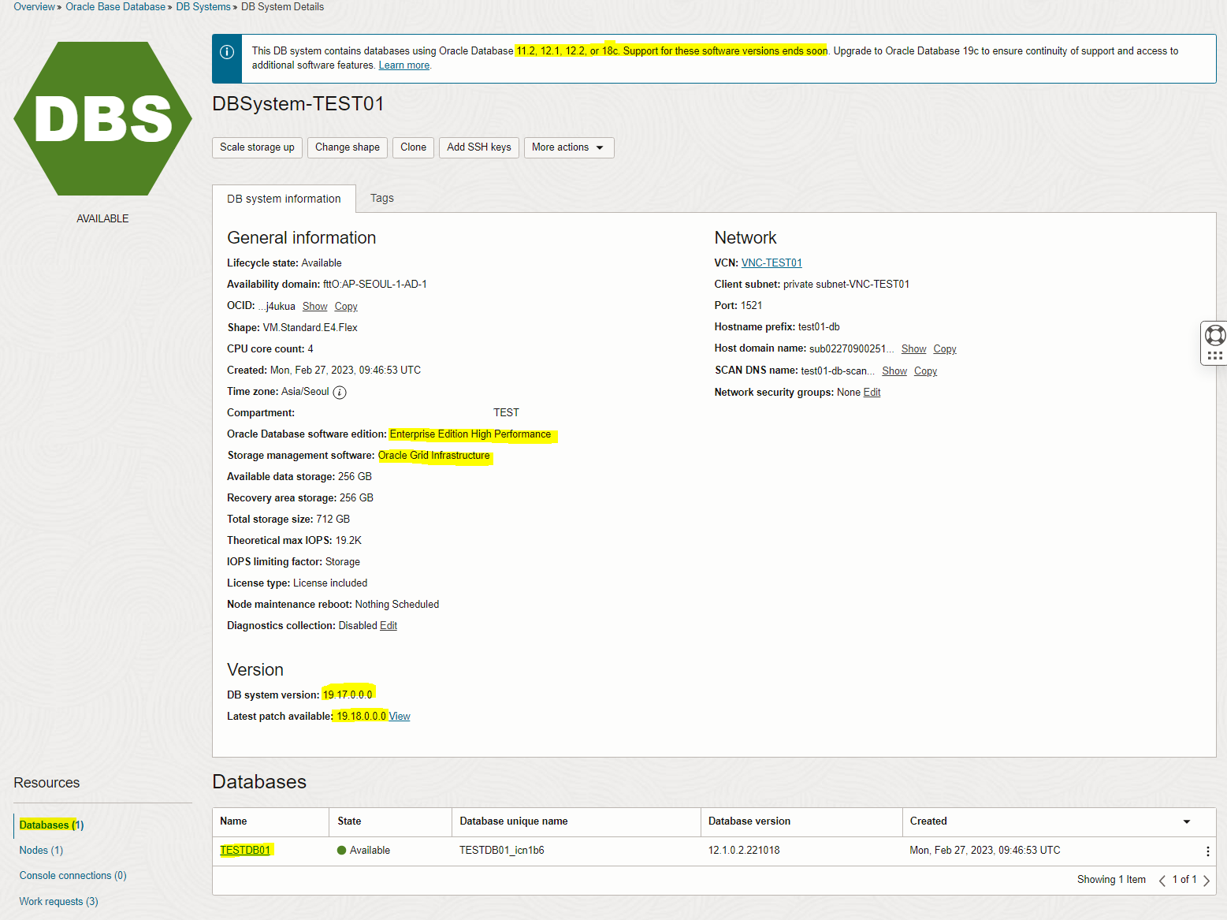Copy the OCID value
Image resolution: width=1227 pixels, height=920 pixels.
[346, 307]
